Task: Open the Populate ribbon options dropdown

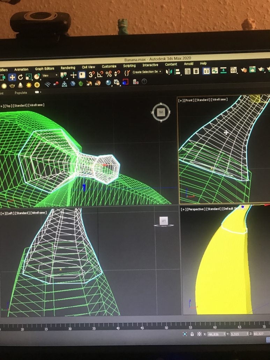Action: [37, 92]
